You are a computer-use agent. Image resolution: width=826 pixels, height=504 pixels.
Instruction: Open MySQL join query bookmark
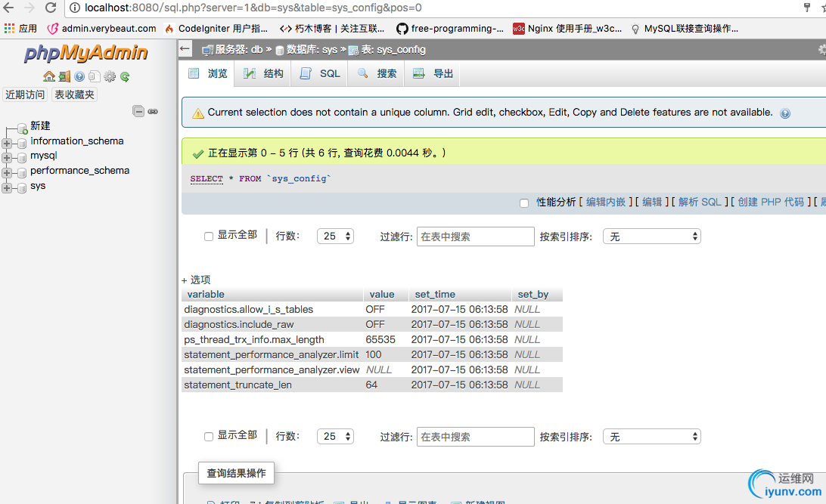click(x=685, y=29)
